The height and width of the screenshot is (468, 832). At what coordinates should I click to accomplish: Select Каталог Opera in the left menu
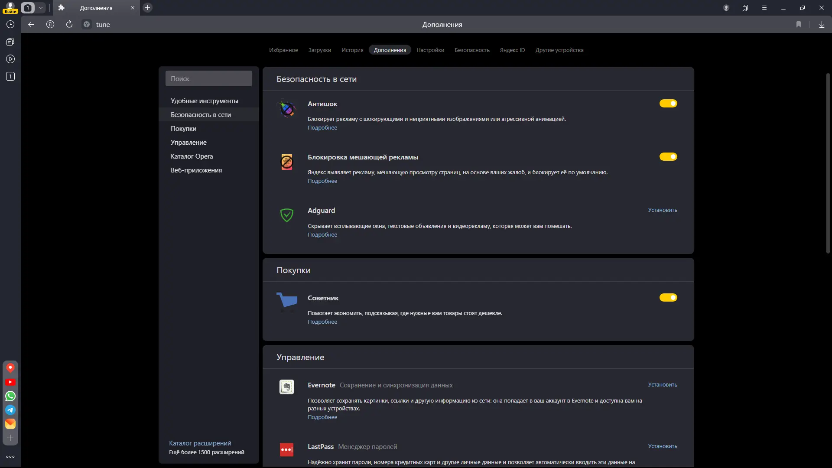tap(192, 156)
